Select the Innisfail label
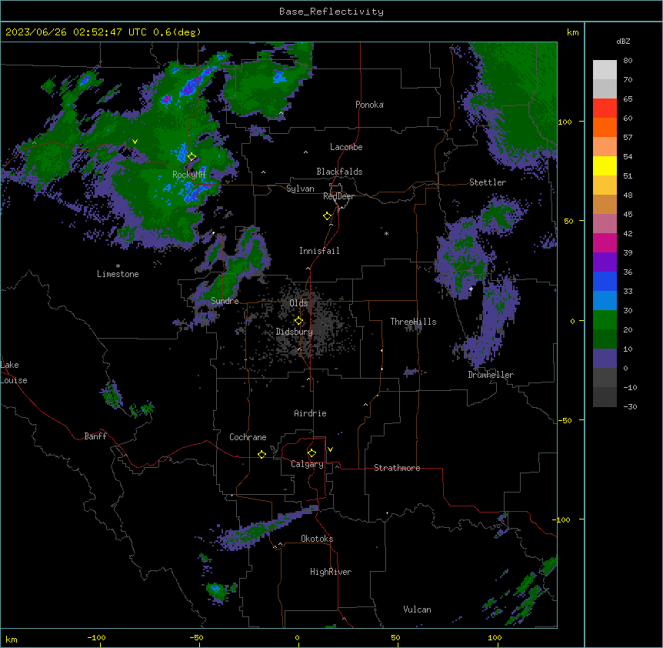The image size is (663, 648). pos(319,251)
